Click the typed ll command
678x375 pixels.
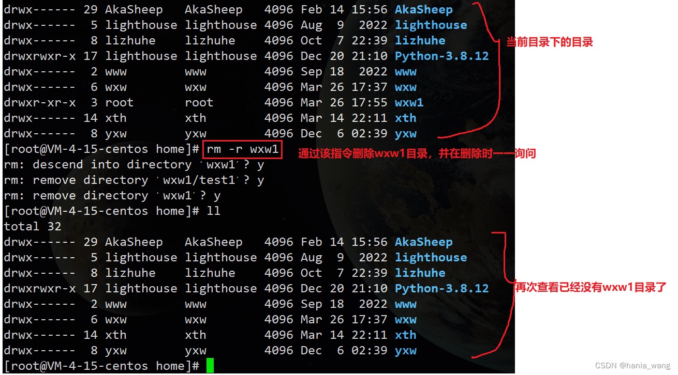coord(213,211)
